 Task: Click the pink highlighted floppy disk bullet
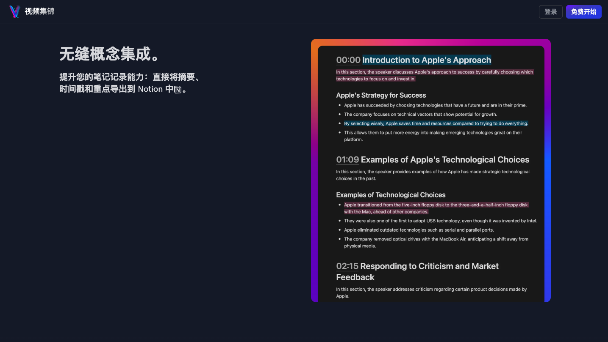point(436,208)
